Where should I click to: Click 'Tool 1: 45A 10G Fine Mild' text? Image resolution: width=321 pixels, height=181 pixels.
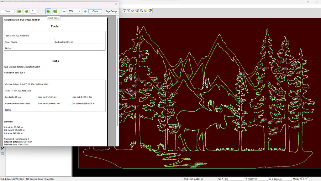(17, 36)
